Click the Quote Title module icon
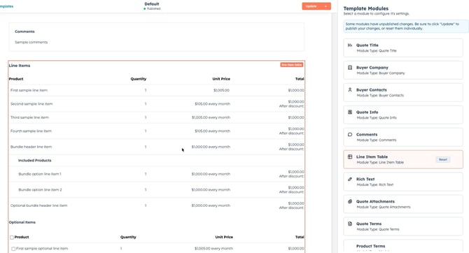 pyautogui.click(x=350, y=45)
